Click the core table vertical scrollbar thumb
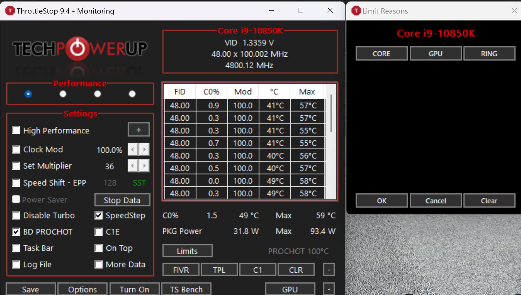The width and height of the screenshot is (521, 295). [331, 113]
